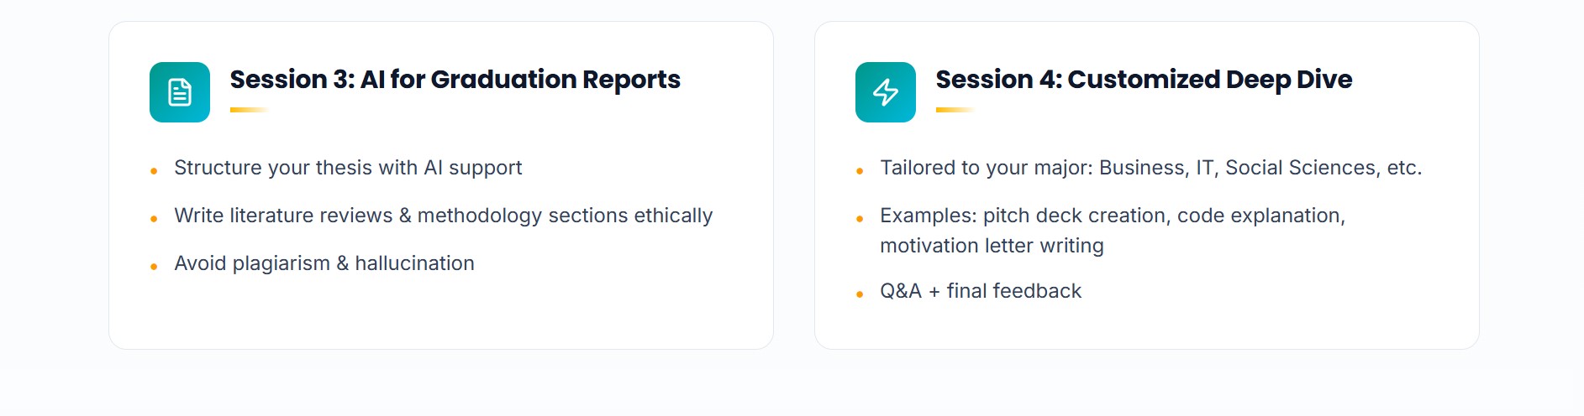Click the document icon beside Session 3
The width and height of the screenshot is (1584, 416).
click(180, 92)
